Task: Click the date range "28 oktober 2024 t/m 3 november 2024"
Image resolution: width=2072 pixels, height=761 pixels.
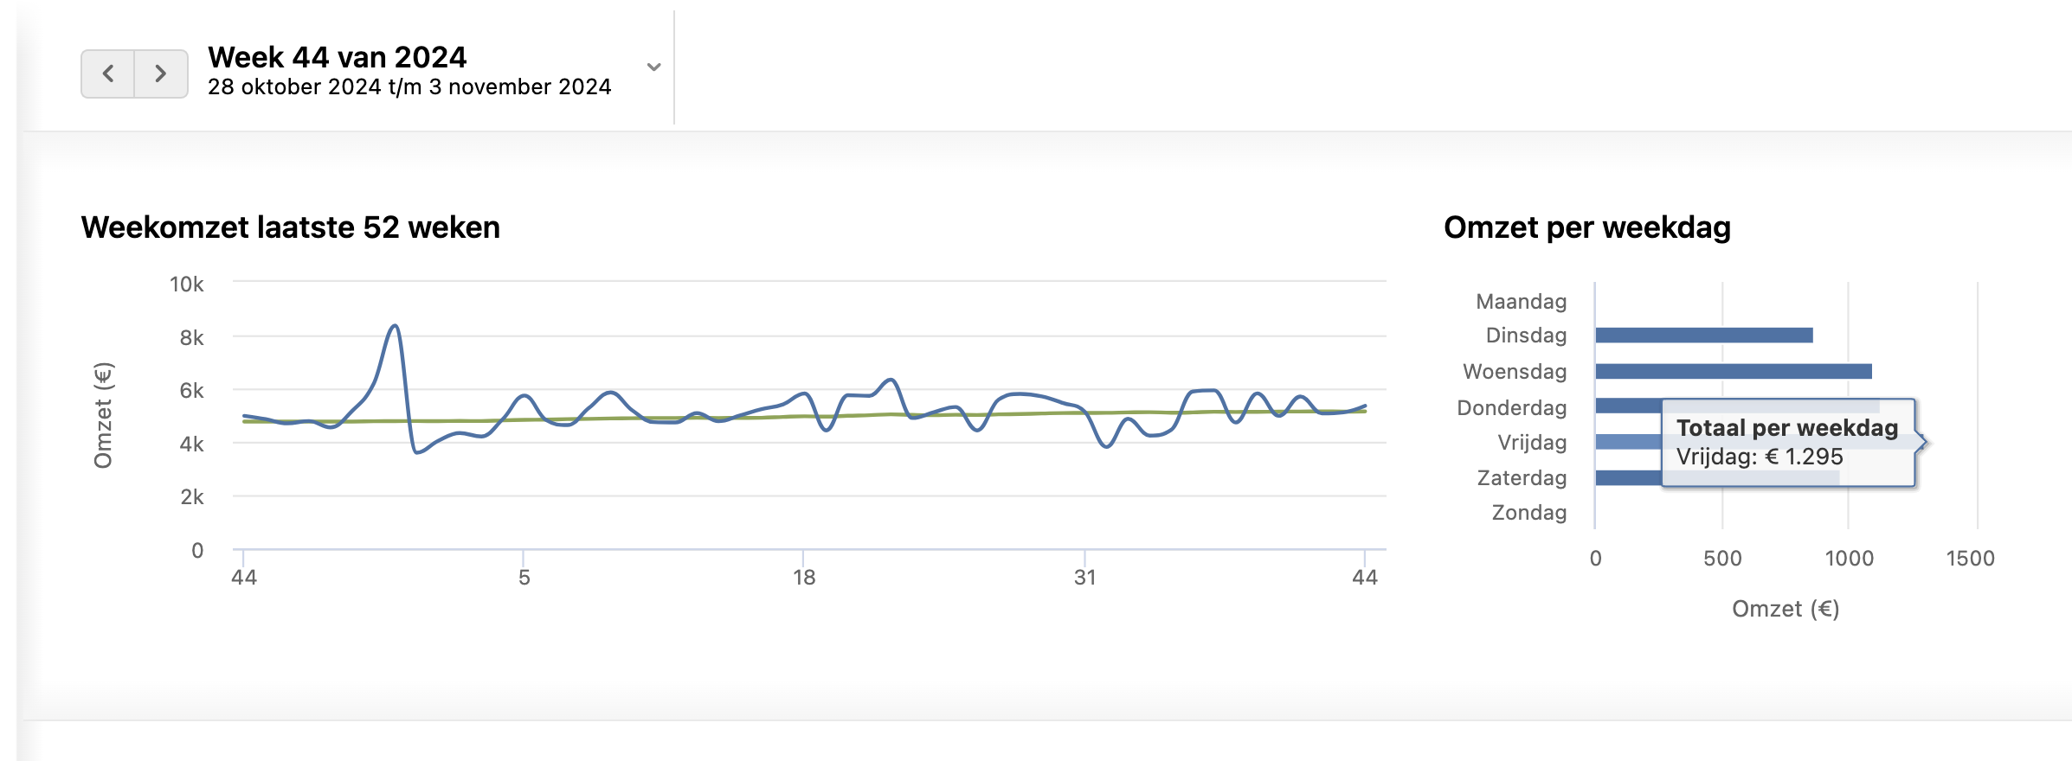Action: [409, 87]
